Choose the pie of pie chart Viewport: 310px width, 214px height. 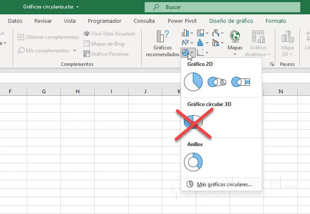tap(217, 82)
